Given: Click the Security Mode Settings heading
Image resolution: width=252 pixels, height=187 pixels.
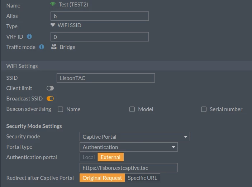Looking at the screenshot, I should click(34, 126).
